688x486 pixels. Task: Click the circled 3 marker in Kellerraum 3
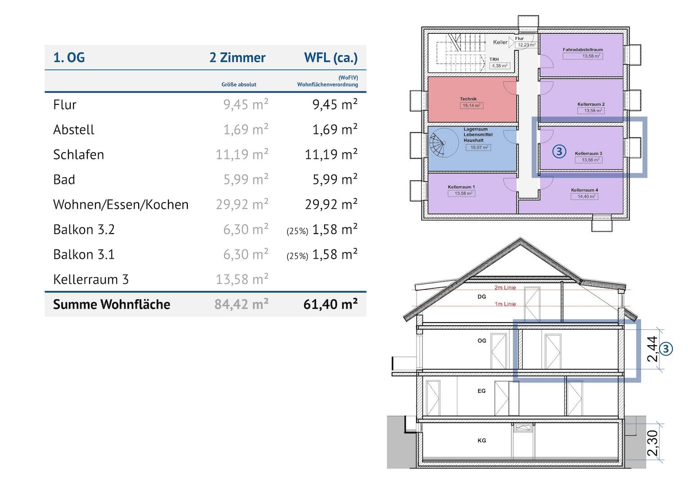coord(559,151)
